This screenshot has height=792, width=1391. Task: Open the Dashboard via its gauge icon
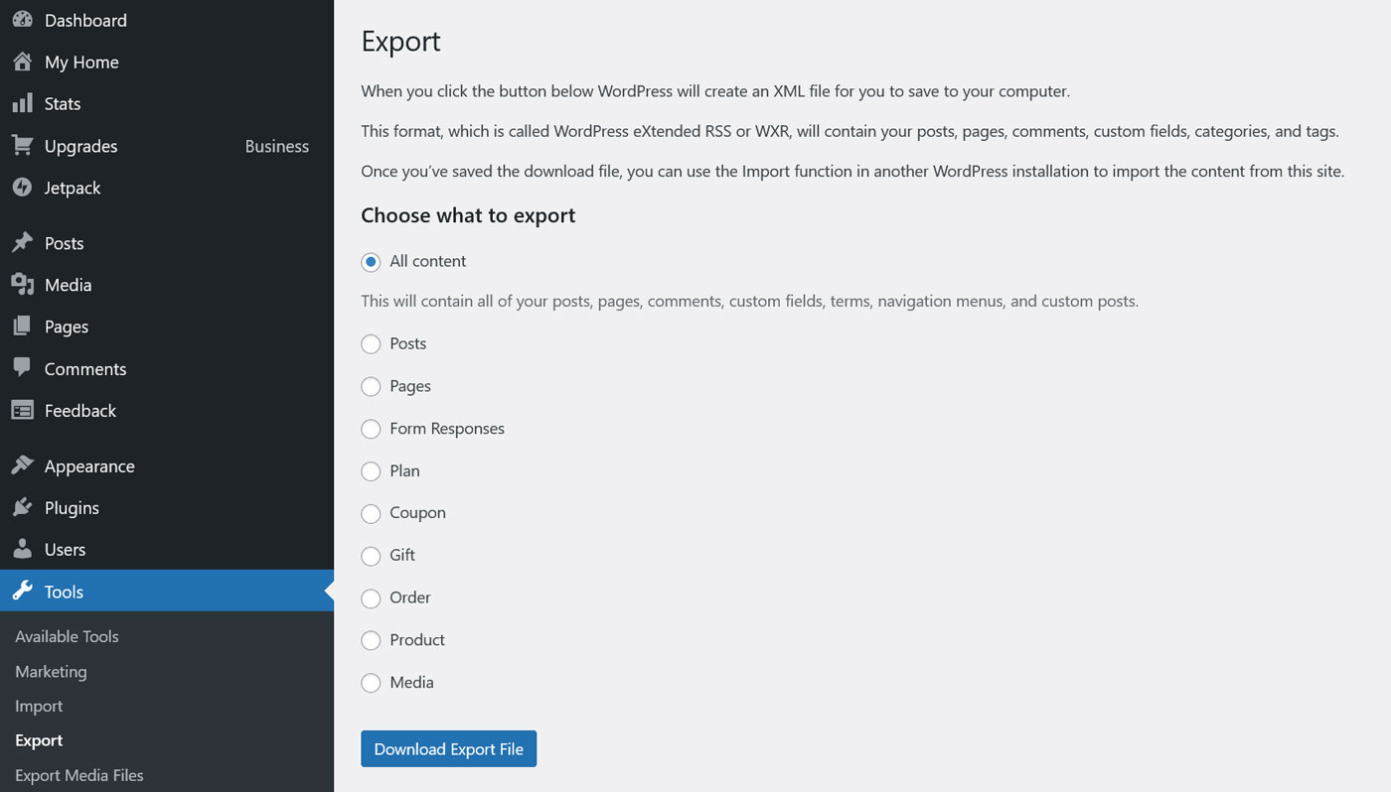[21, 20]
